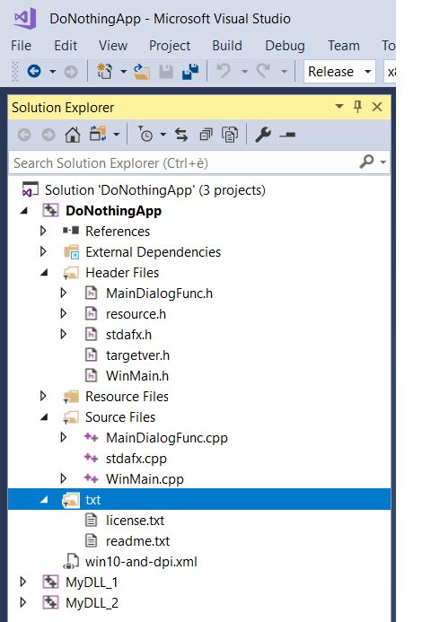Click Solution Explorer Back button
This screenshot has width=431, height=622.
pyautogui.click(x=24, y=135)
